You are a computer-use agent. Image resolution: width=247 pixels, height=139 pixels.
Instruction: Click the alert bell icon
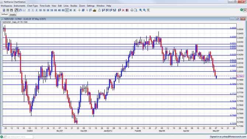(x=100, y=10)
